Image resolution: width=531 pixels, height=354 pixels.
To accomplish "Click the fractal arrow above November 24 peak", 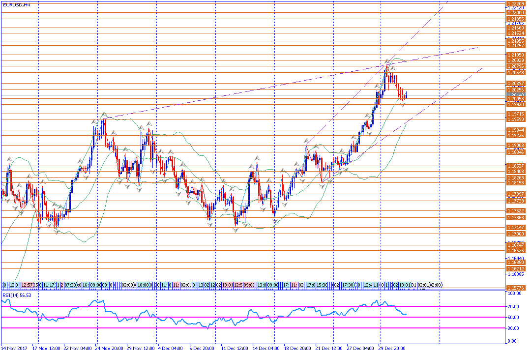I will 104,115.
